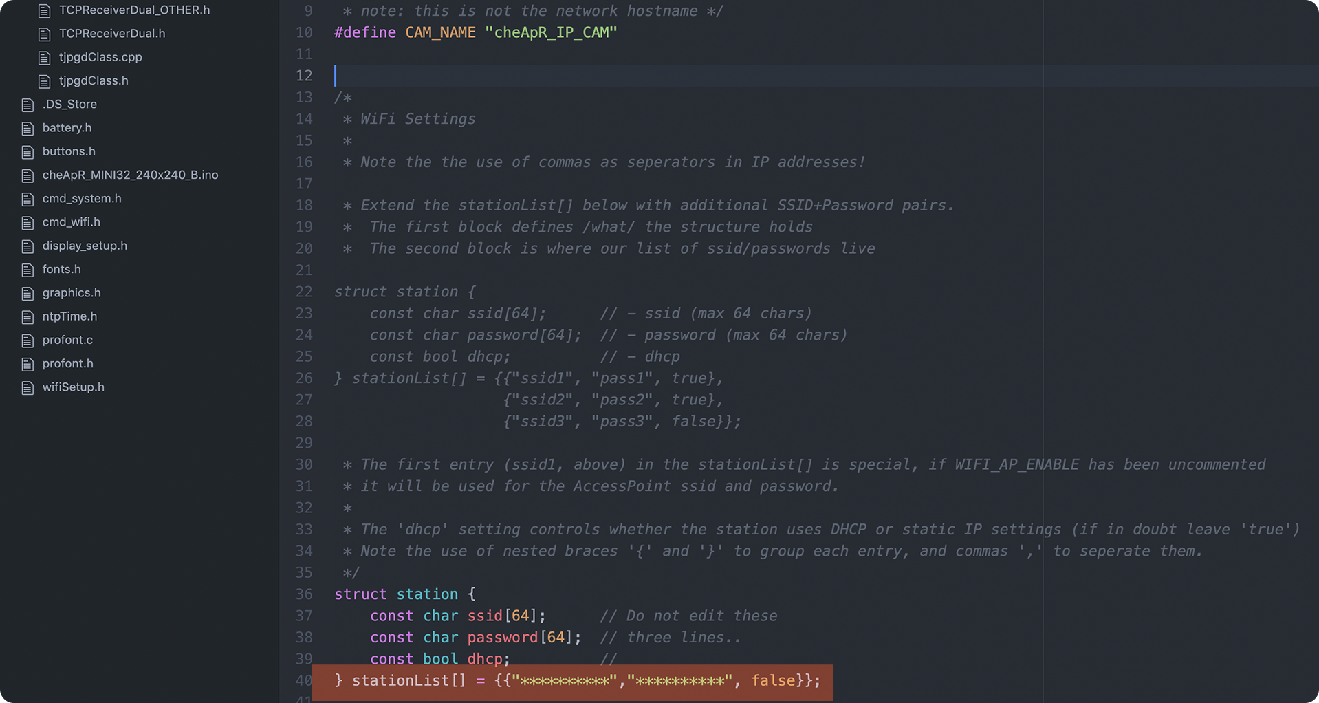
Task: Open buttons.h from the sidebar
Action: pos(69,151)
